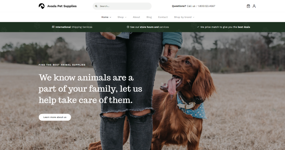This screenshot has height=150, width=285.
Task: Click the search magnifier icon
Action: coord(96,6)
